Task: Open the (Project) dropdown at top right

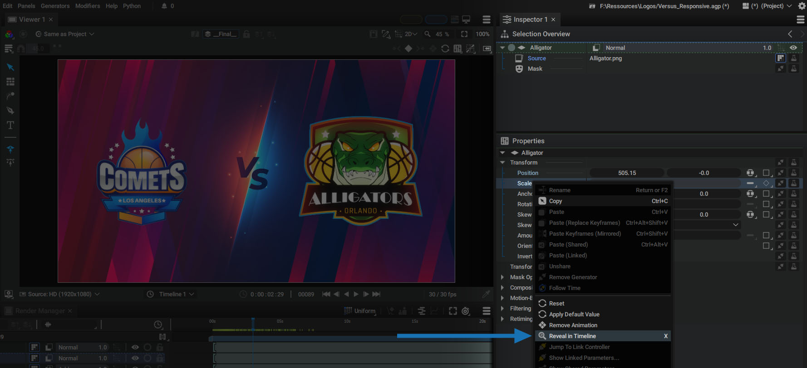Action: point(776,6)
